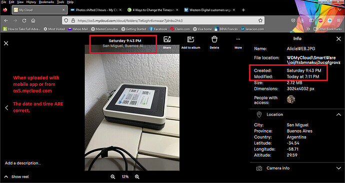345x183 pixels.
Task: Collapse the Location section
Action: pos(338,115)
